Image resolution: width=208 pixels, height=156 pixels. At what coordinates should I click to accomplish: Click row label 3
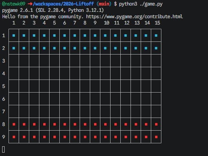[4, 61]
